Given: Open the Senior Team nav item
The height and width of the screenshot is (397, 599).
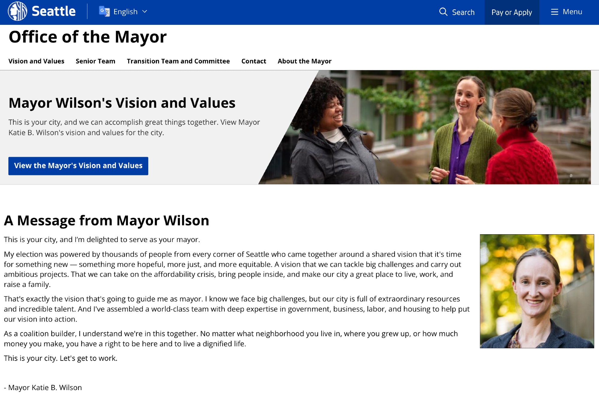Looking at the screenshot, I should click(95, 61).
